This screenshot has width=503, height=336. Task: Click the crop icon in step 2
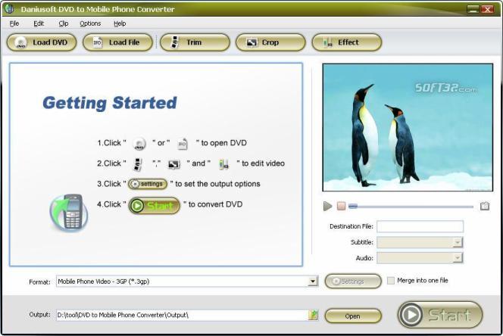(x=173, y=164)
